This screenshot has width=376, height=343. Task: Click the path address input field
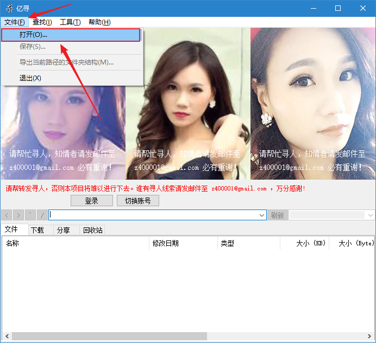[153, 215]
